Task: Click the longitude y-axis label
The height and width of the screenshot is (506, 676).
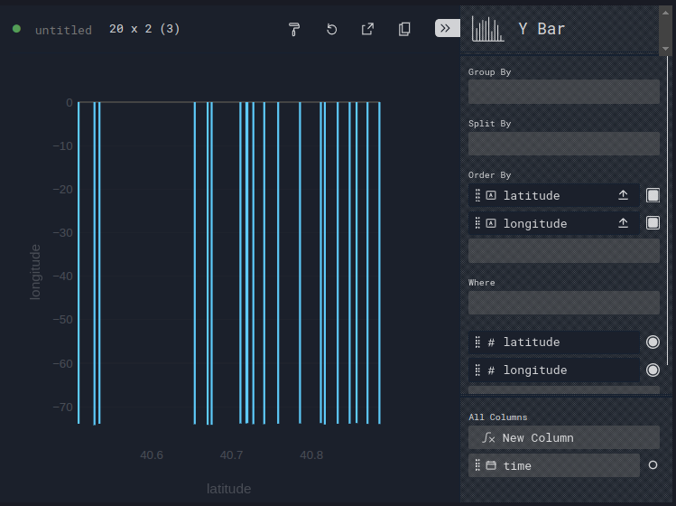Action: coord(35,272)
